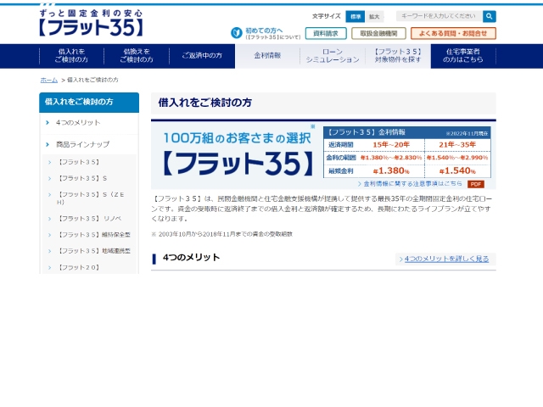Click the beginner shield icon

click(237, 33)
